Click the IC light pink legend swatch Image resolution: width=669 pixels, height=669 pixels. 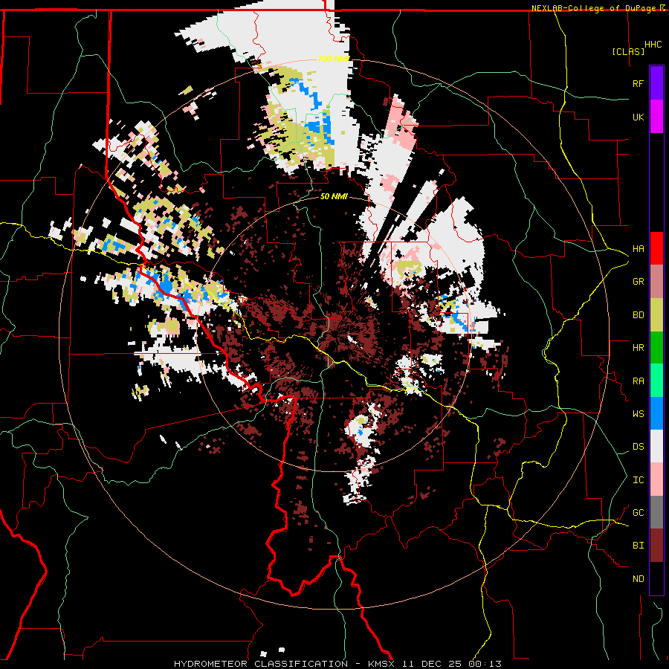(656, 479)
